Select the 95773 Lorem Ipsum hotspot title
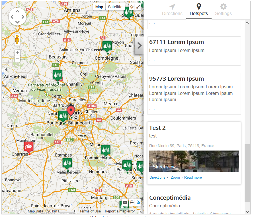 pyautogui.click(x=177, y=79)
